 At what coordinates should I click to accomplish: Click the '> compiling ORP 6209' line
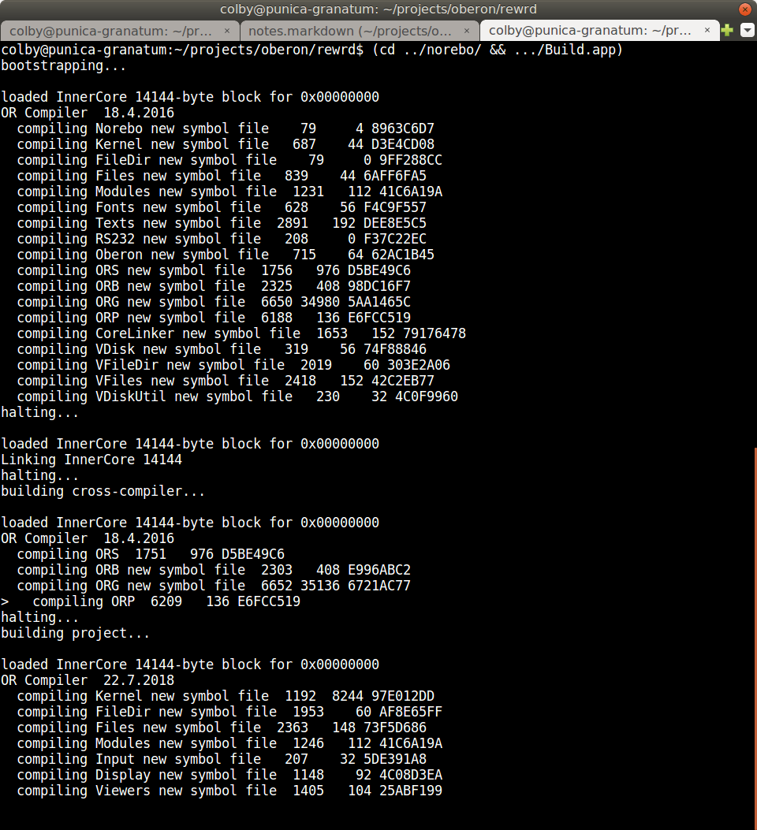pos(151,602)
